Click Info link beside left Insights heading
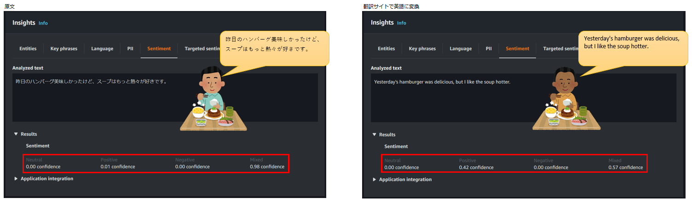 pyautogui.click(x=43, y=23)
